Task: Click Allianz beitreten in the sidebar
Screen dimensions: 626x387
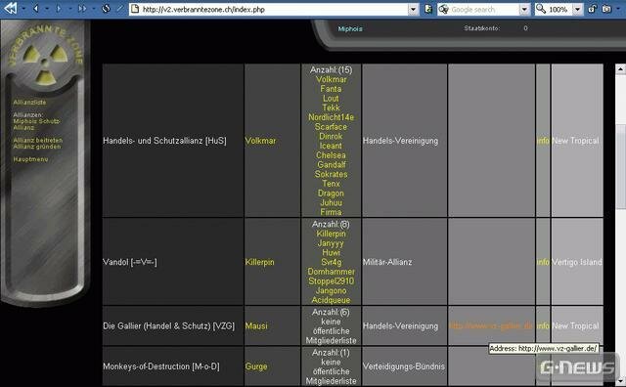Action: pos(38,141)
